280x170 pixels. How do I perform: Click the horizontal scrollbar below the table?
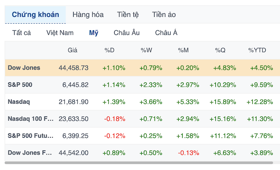[139, 163]
